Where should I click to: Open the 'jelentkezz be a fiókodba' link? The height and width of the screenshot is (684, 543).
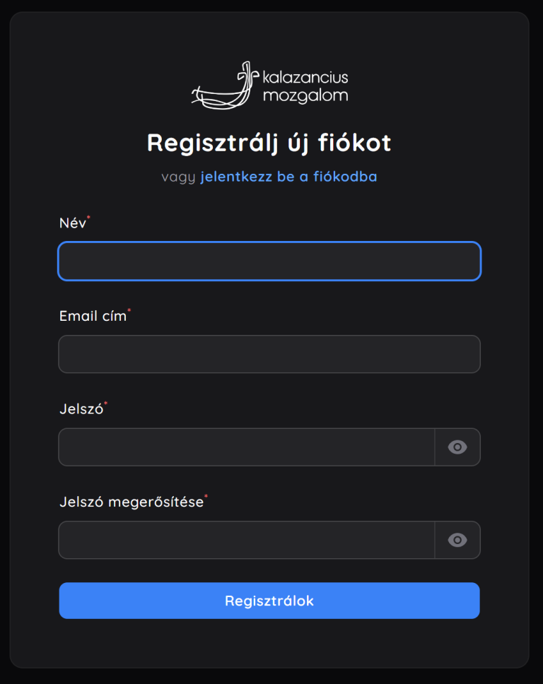coord(288,177)
